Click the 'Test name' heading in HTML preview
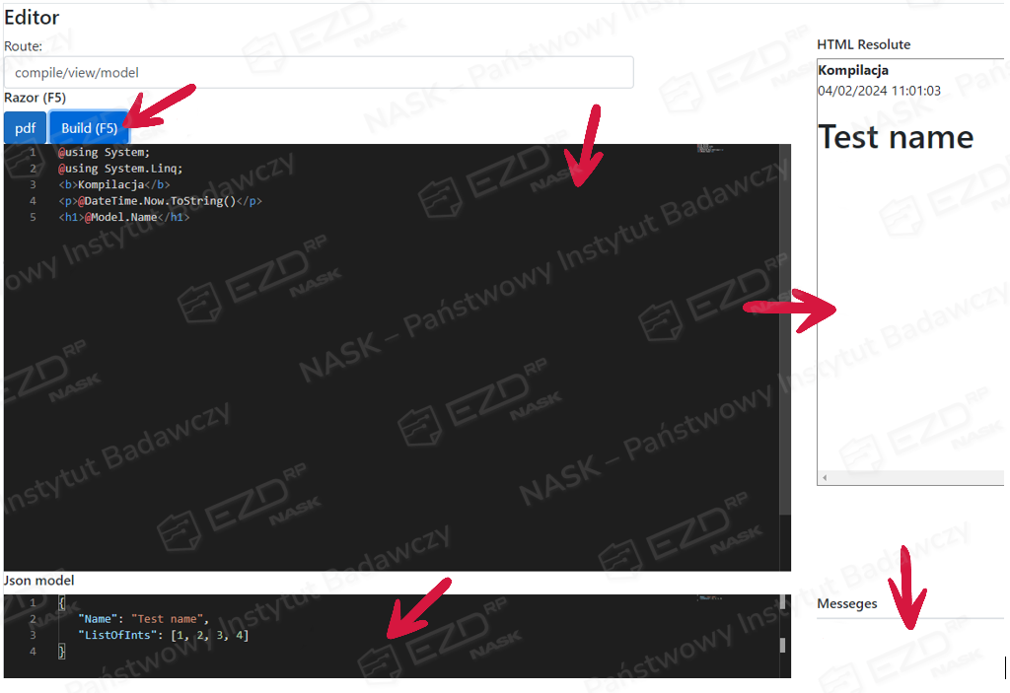The image size is (1010, 693). click(896, 137)
